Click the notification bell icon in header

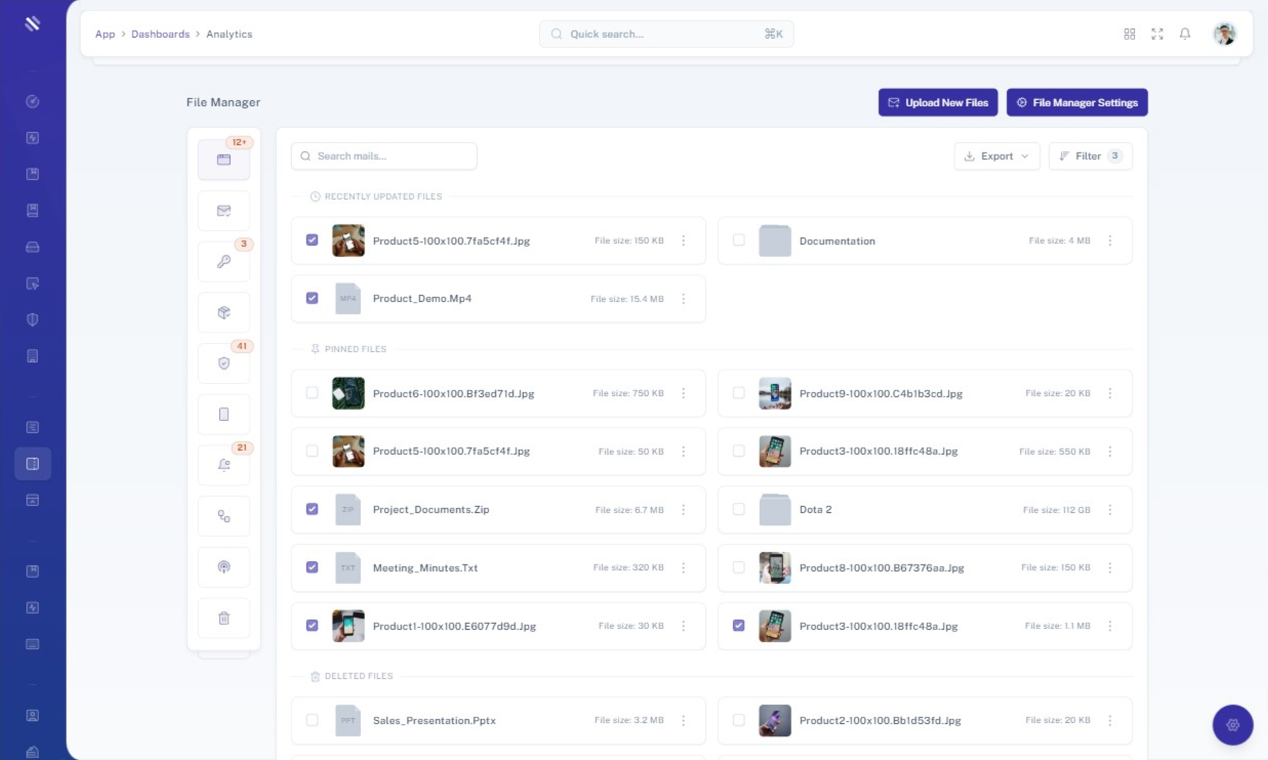(x=1184, y=34)
